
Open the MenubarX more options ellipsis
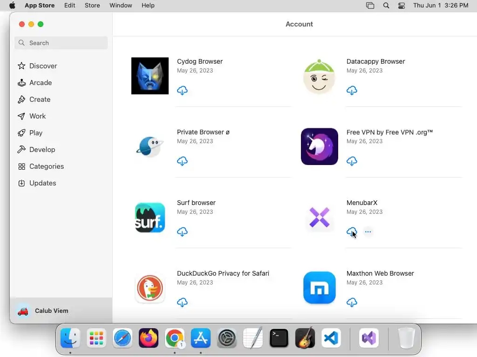pos(368,231)
